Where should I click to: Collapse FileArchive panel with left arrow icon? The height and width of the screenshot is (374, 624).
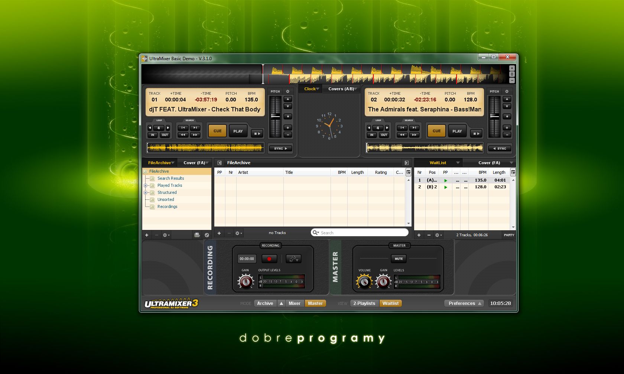[220, 163]
